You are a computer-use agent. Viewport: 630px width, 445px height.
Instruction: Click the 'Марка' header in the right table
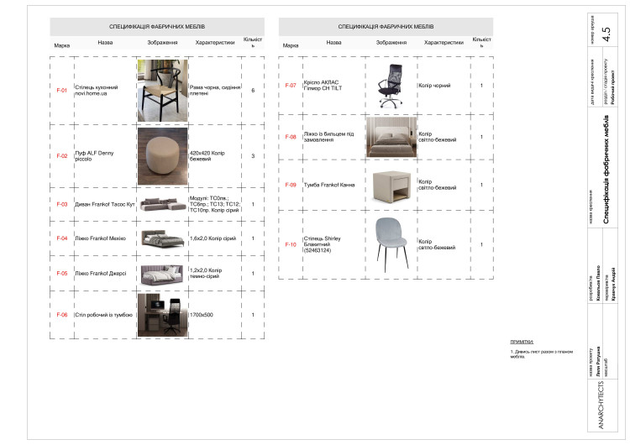click(x=291, y=45)
